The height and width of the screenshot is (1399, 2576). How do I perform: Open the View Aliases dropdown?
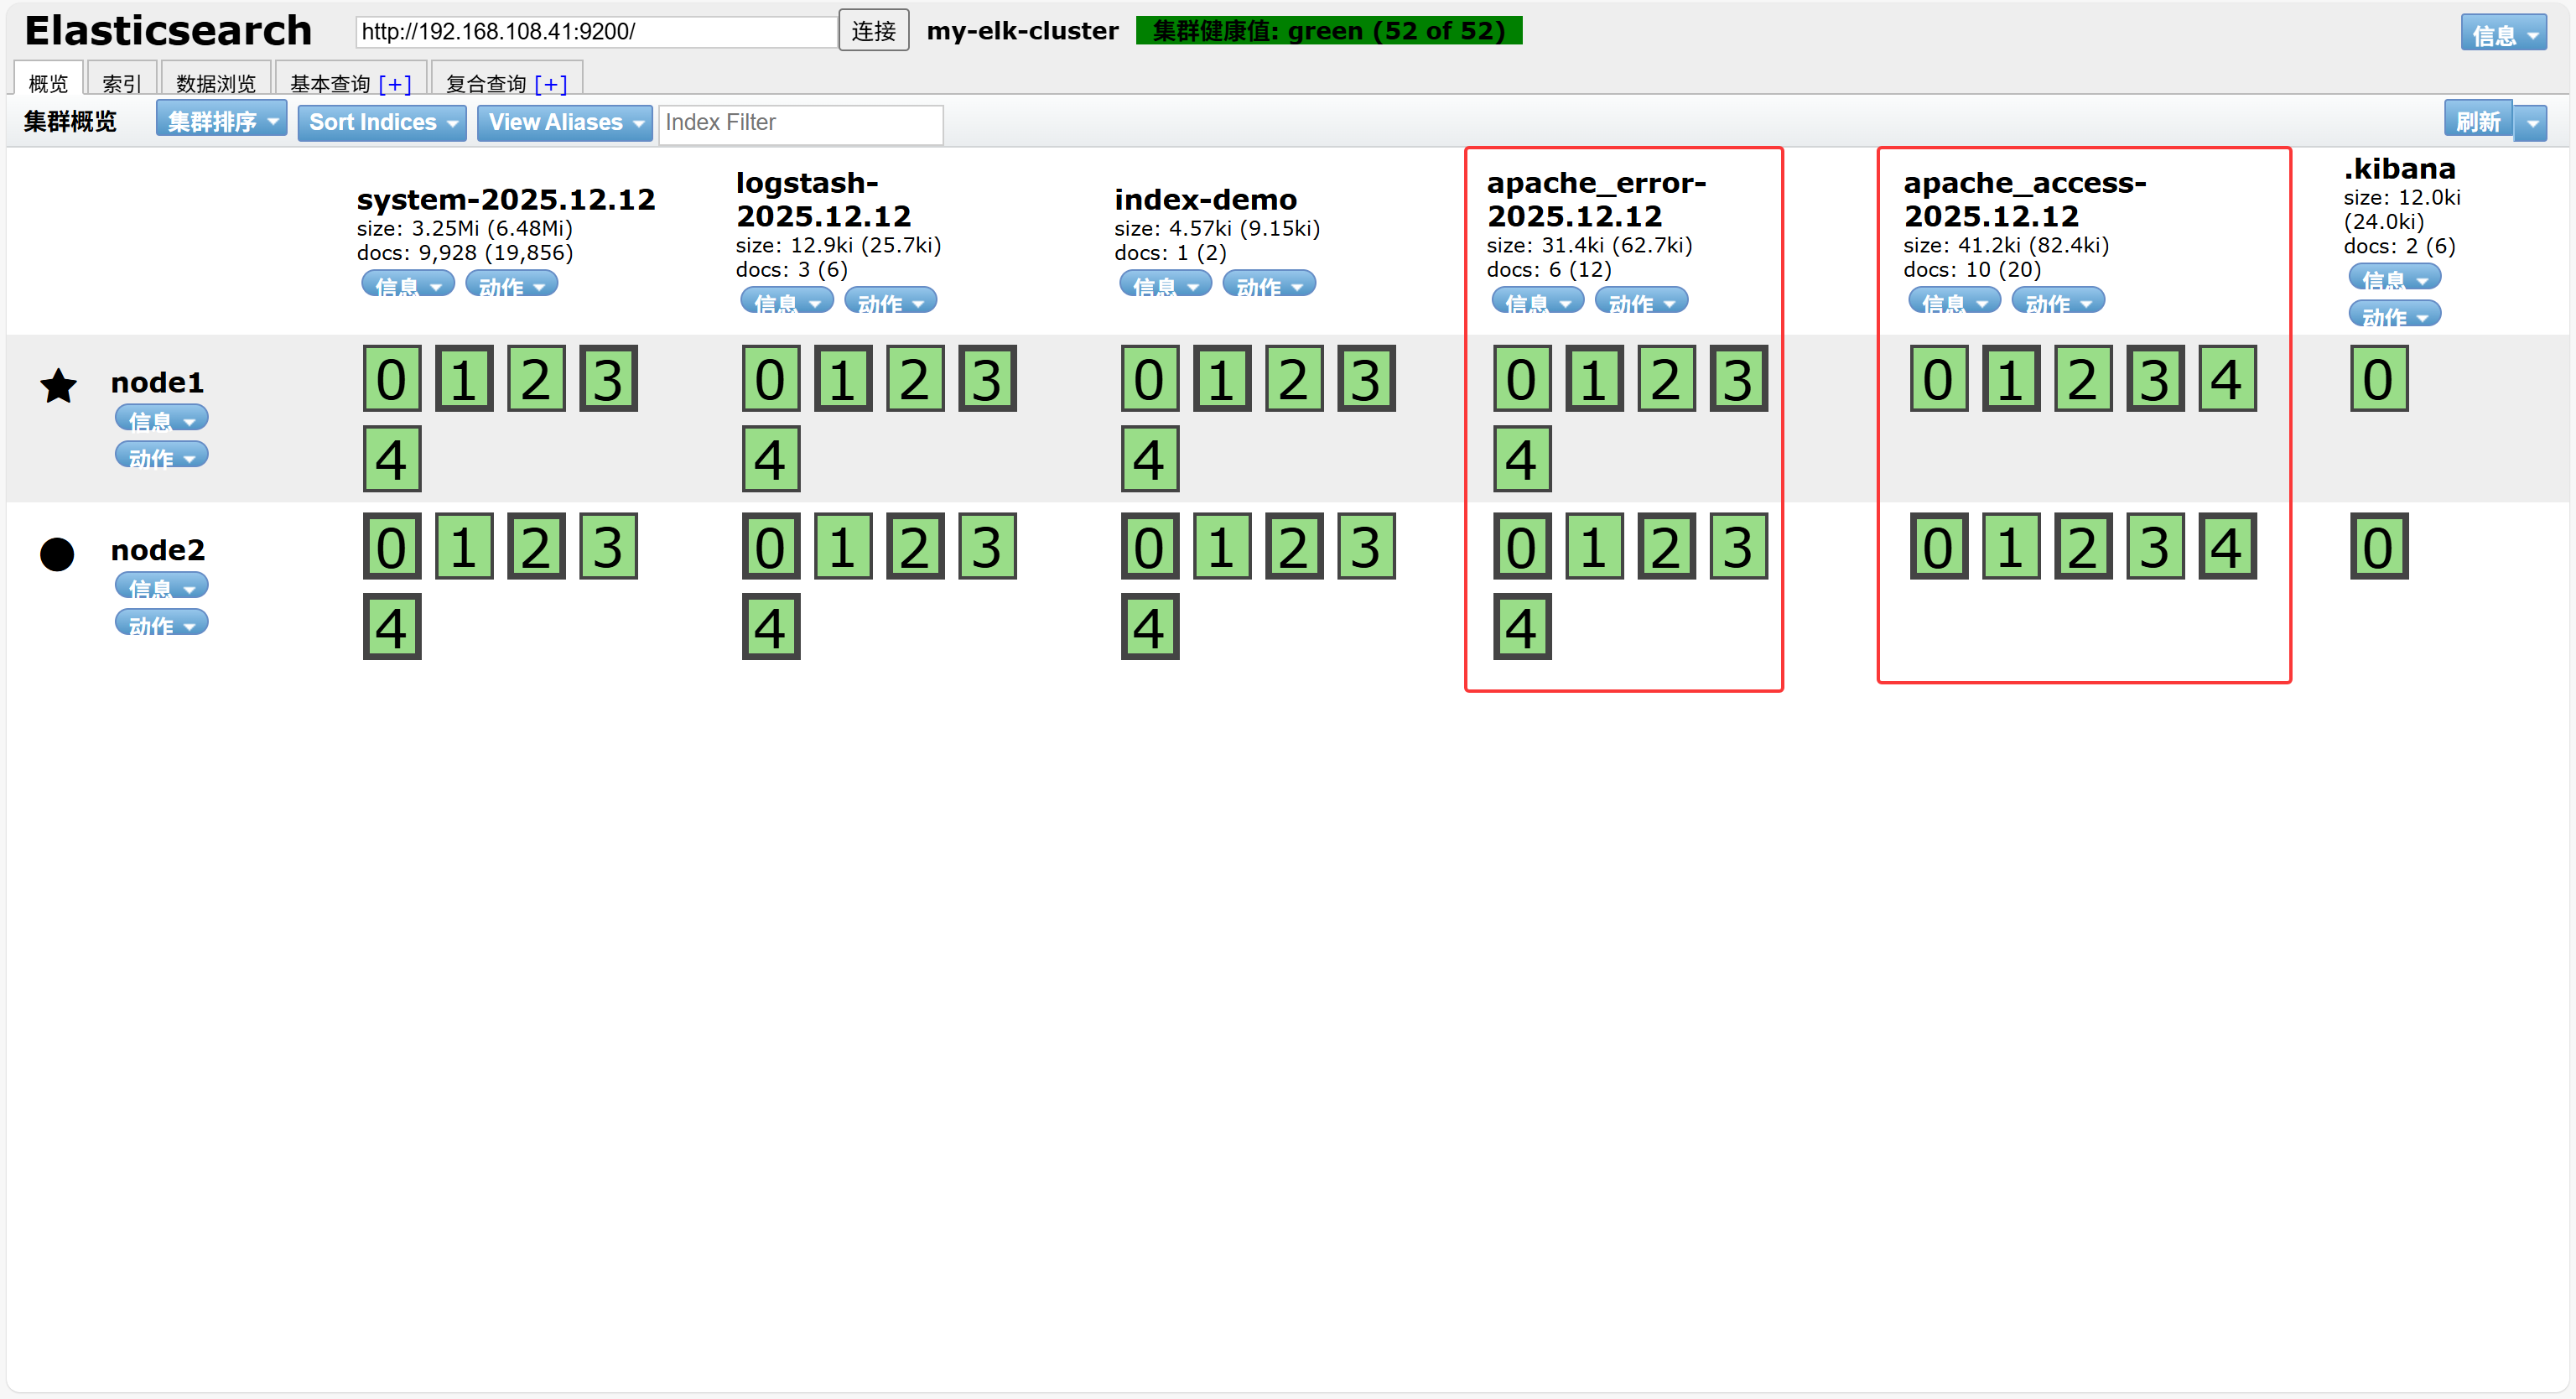pos(564,122)
